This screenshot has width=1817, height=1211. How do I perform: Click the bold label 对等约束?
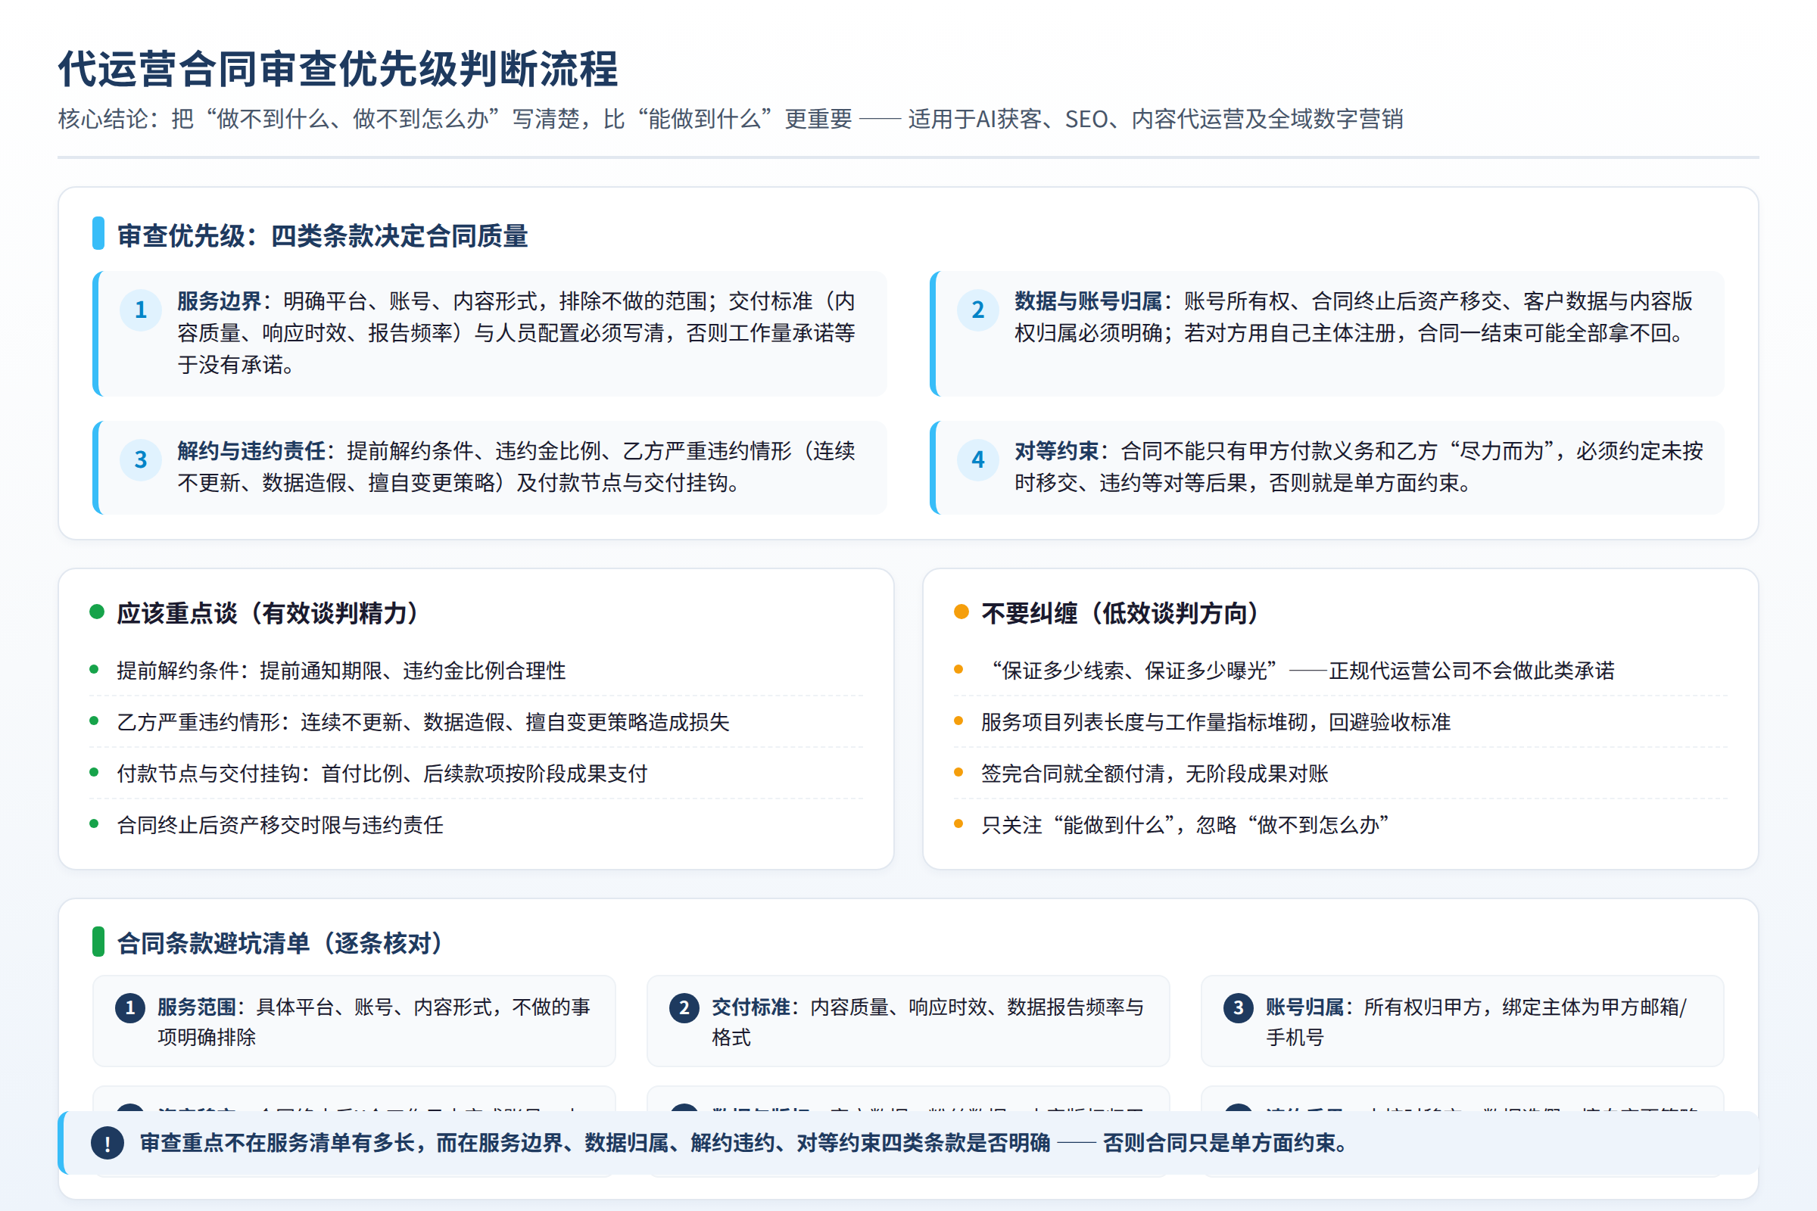1057,450
